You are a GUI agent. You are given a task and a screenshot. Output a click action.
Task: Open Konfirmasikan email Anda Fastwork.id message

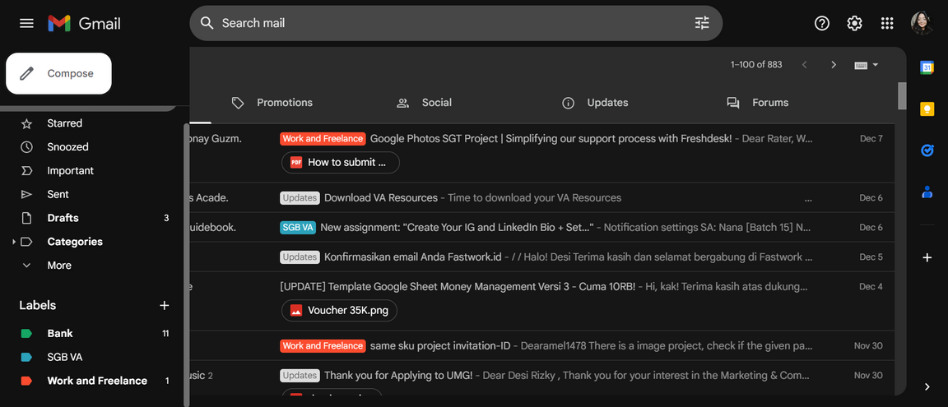point(541,257)
